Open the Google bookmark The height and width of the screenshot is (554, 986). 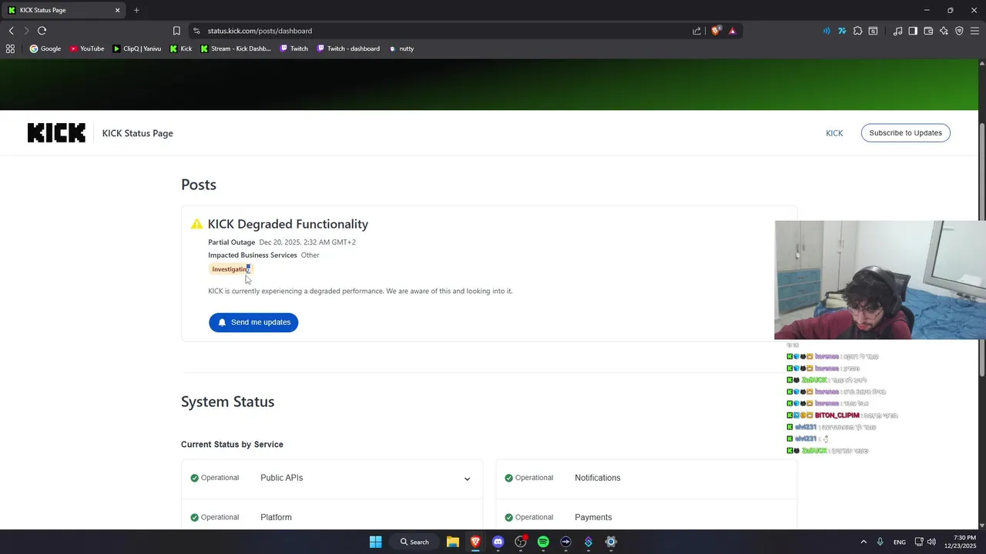click(x=45, y=48)
